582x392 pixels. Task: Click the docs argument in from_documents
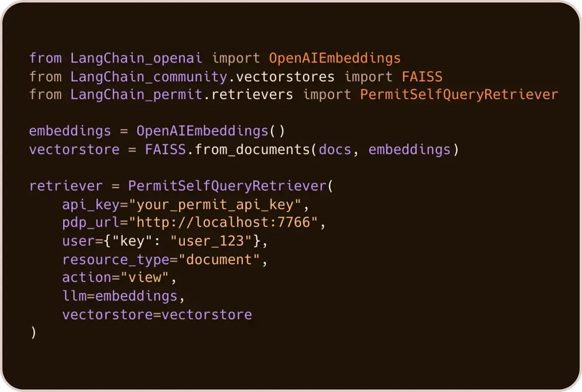point(335,149)
